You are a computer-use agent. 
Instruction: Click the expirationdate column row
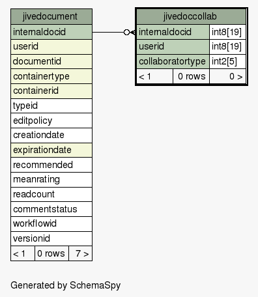pyautogui.click(x=51, y=150)
